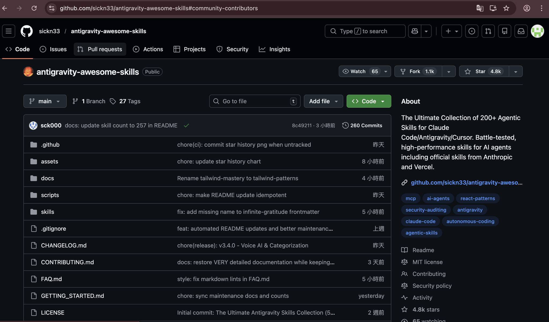Switch to the Actions tab
Viewport: 549px width, 322px height.
point(148,49)
